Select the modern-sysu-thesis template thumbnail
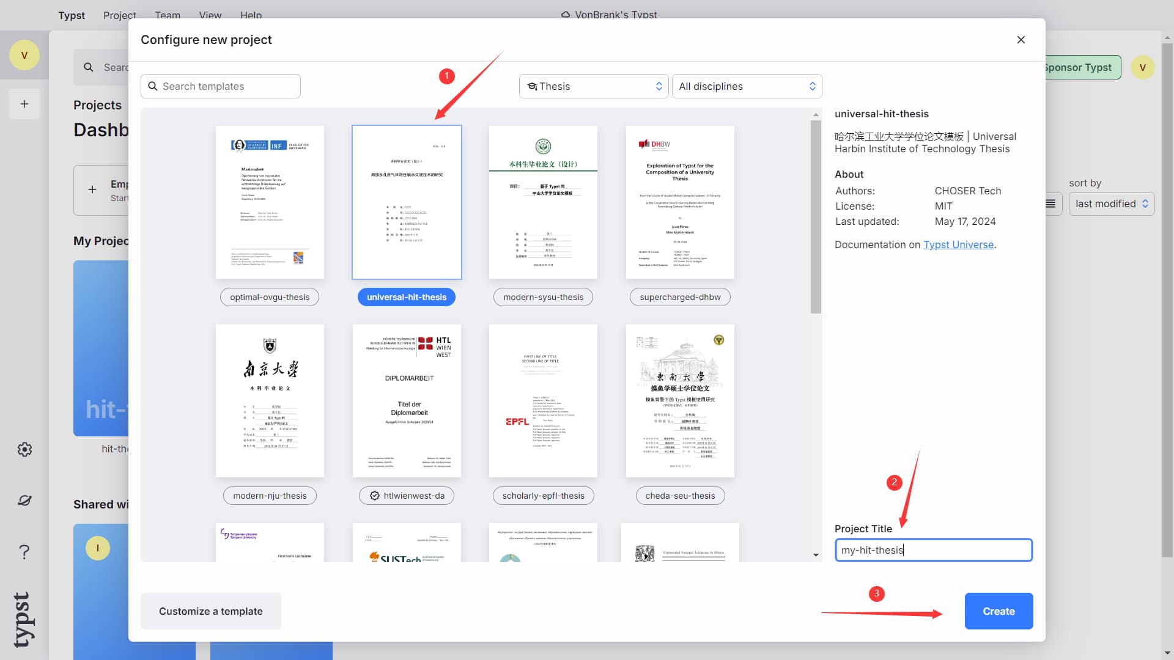The image size is (1174, 660). 543,202
